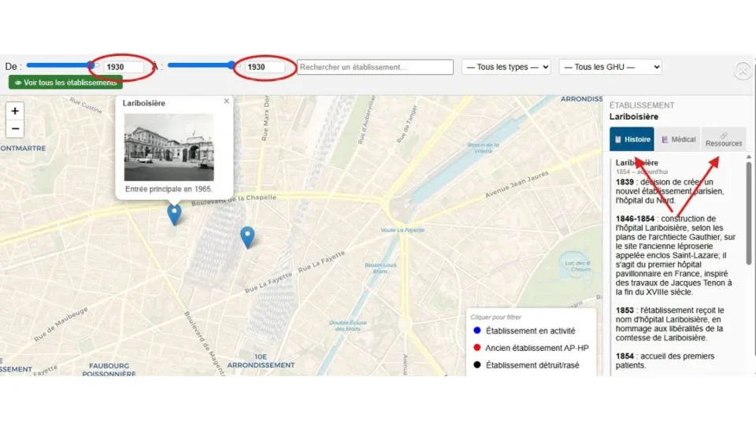Click the Lariboisière map pin marker
The image size is (756, 425).
pyautogui.click(x=174, y=214)
